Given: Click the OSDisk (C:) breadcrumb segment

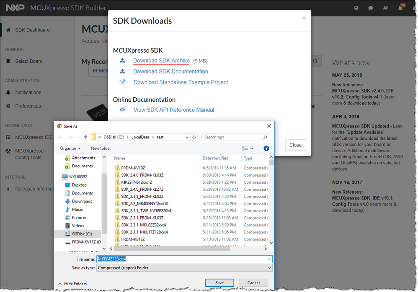Looking at the screenshot, I should pos(114,137).
